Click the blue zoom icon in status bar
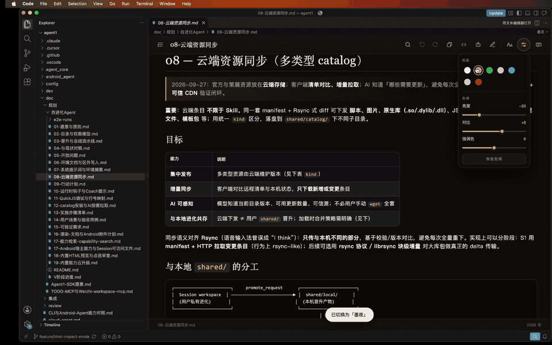The height and width of the screenshot is (345, 552). (535, 336)
